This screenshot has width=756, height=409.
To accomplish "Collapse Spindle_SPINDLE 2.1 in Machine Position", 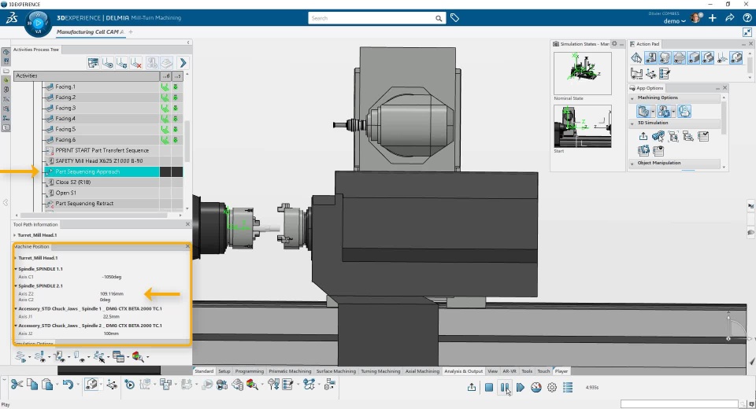I will pyautogui.click(x=16, y=286).
